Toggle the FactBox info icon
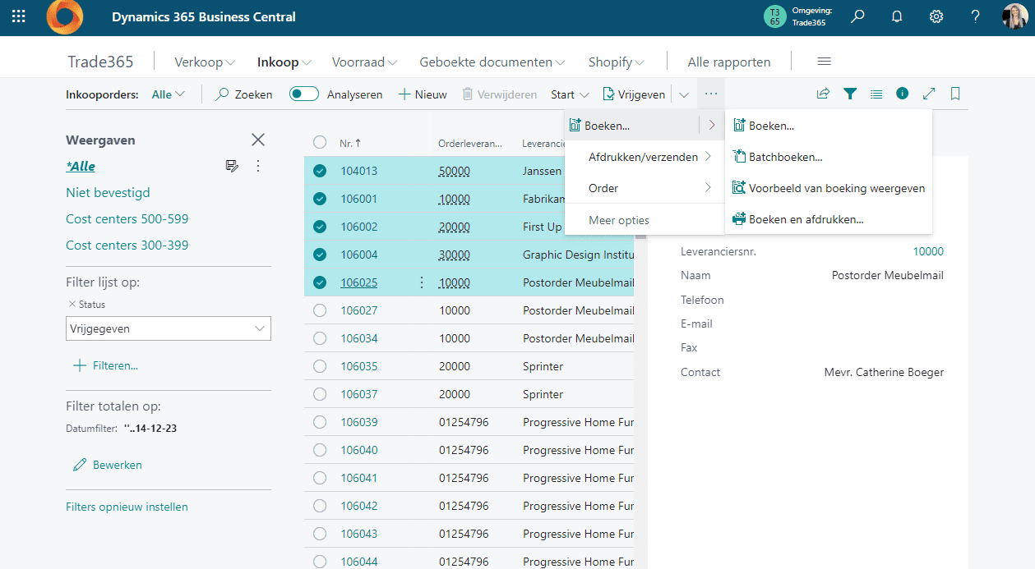The image size is (1035, 569). pos(903,94)
